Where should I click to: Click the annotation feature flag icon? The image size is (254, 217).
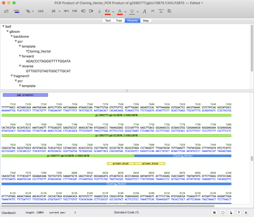click(x=54, y=11)
